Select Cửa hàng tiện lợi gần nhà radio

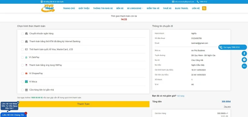click(22, 90)
